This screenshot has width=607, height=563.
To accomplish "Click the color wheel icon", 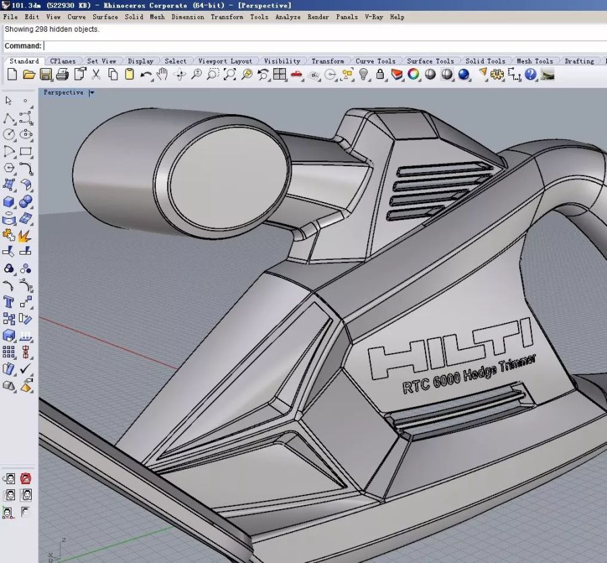I will pyautogui.click(x=413, y=74).
